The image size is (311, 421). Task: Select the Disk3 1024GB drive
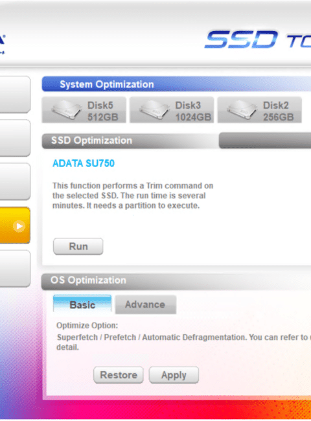pyautogui.click(x=172, y=110)
